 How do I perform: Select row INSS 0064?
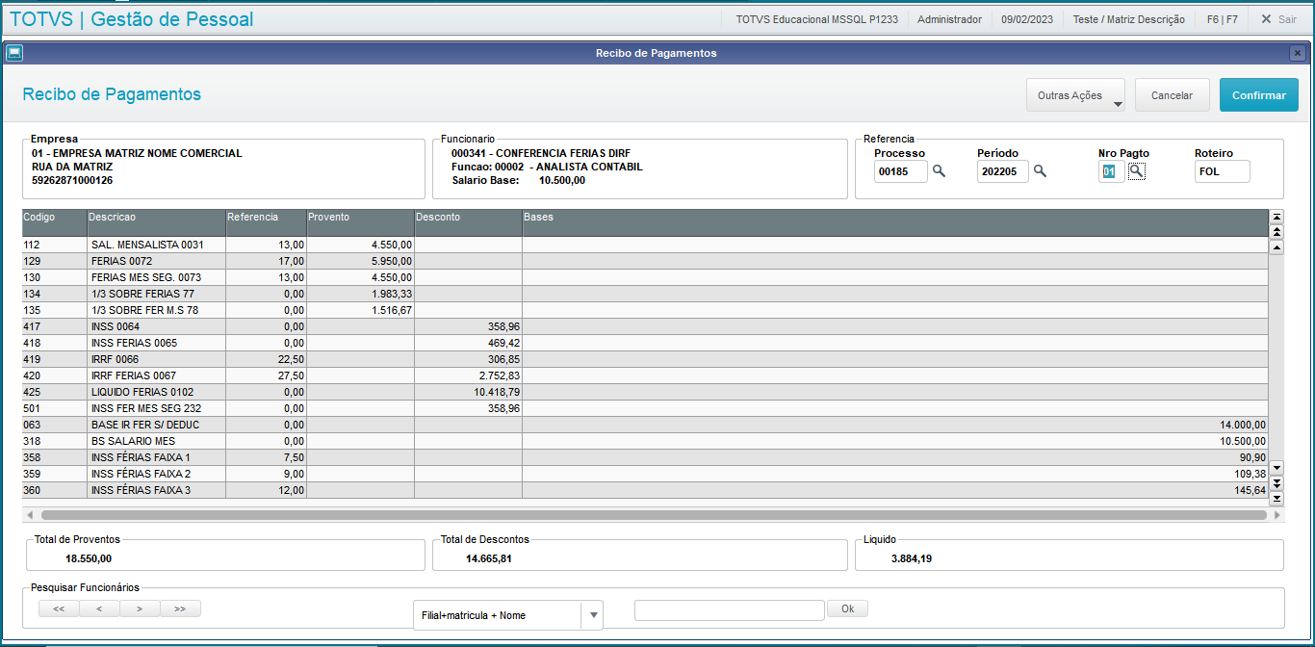(x=645, y=326)
